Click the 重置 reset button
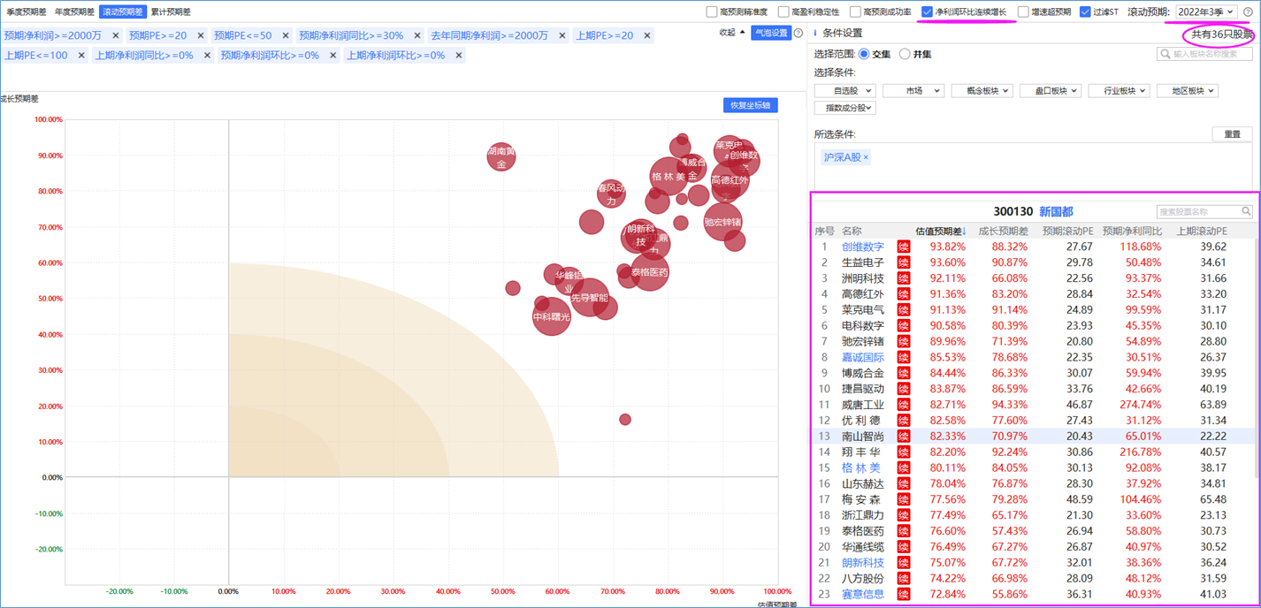The width and height of the screenshot is (1261, 608). coord(1232,134)
